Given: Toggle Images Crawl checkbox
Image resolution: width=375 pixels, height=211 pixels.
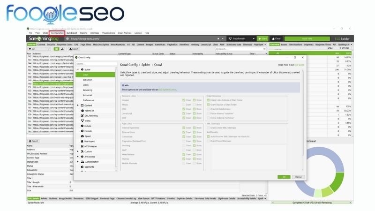Looking at the screenshot, I should (x=184, y=100).
